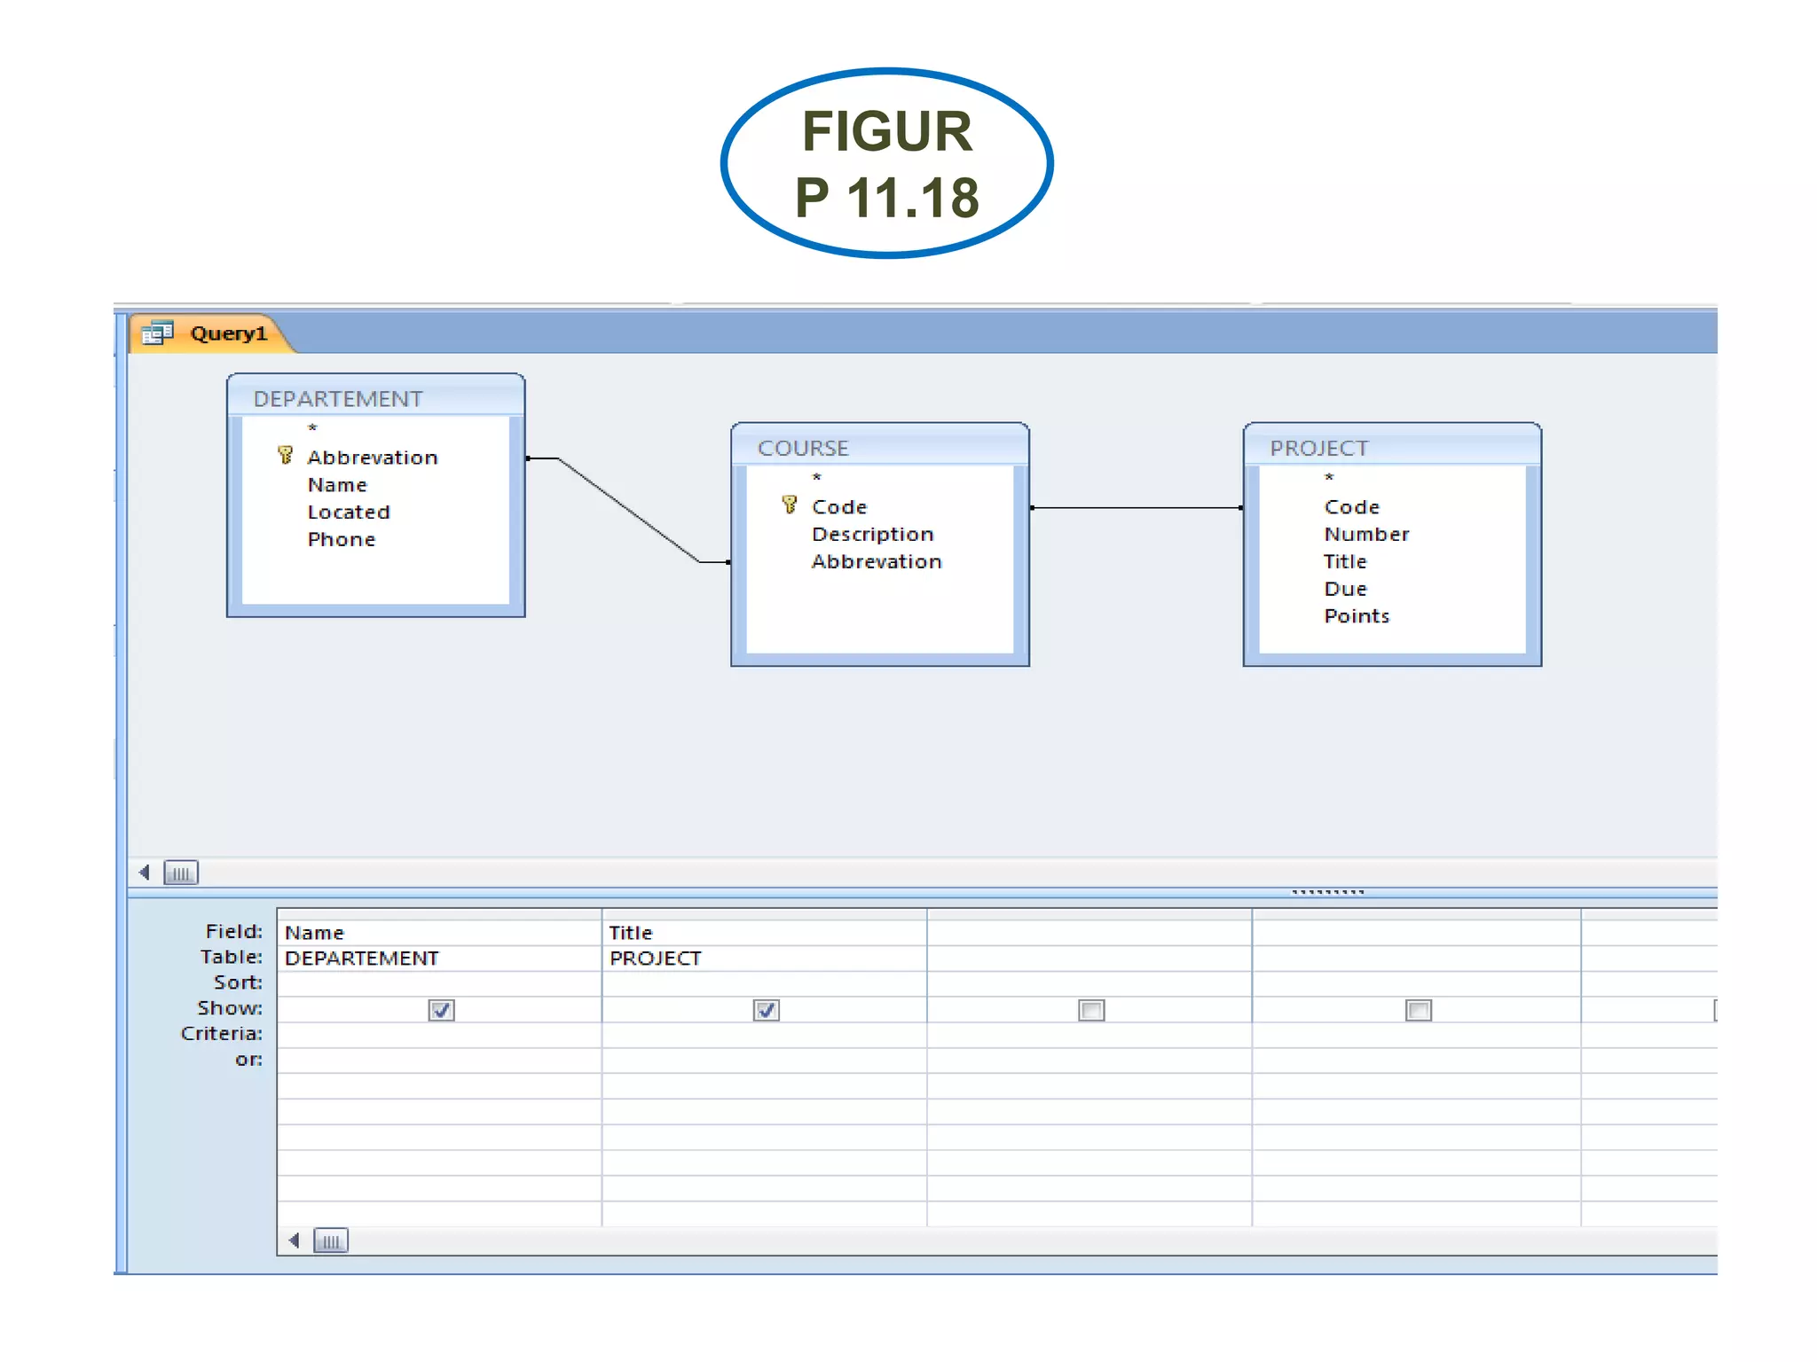The height and width of the screenshot is (1362, 1817).
Task: Select Description field in COURSE table
Action: tap(872, 535)
